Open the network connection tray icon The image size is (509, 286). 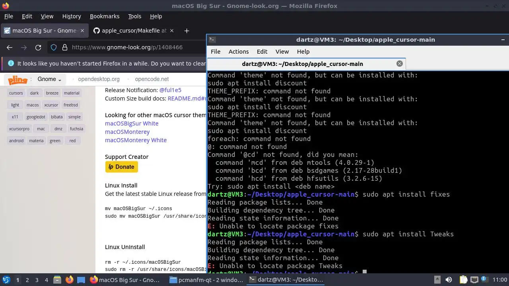point(474,280)
